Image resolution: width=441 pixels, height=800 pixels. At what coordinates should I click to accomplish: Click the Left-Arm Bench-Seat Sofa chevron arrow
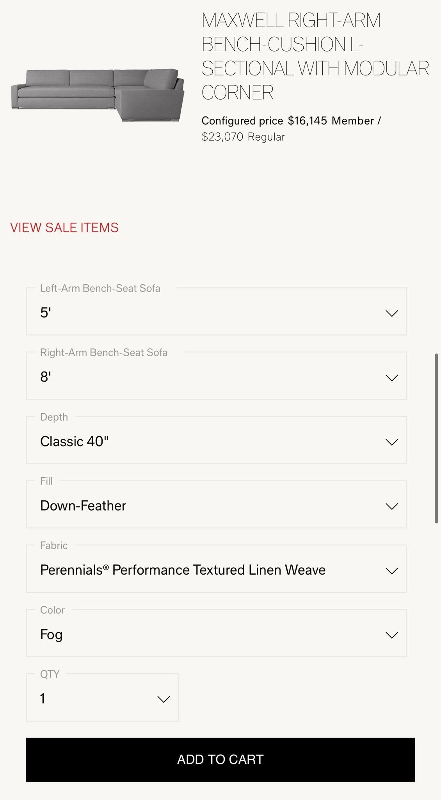point(391,313)
